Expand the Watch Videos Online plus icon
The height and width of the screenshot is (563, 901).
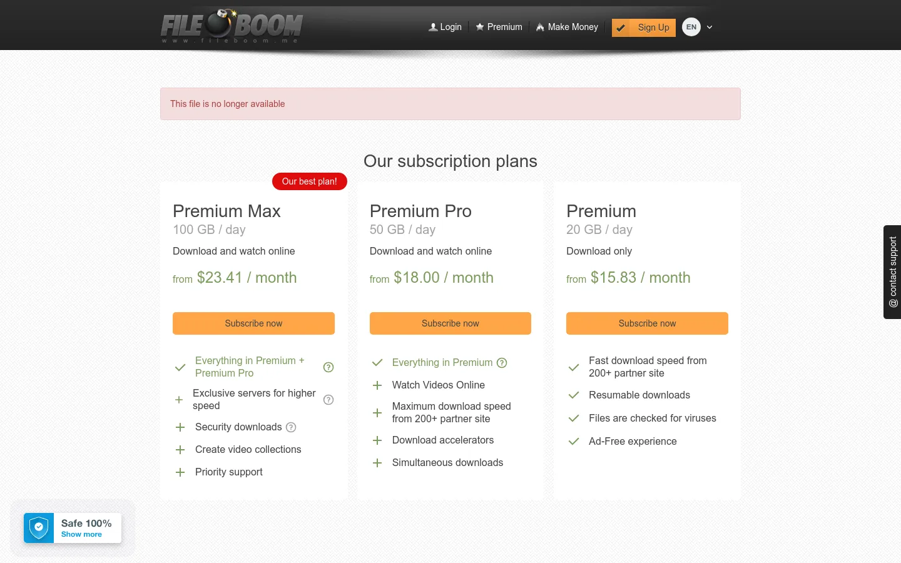click(x=377, y=385)
